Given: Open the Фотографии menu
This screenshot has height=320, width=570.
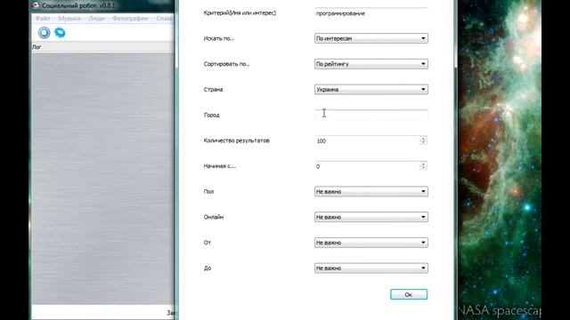Looking at the screenshot, I should [130, 18].
